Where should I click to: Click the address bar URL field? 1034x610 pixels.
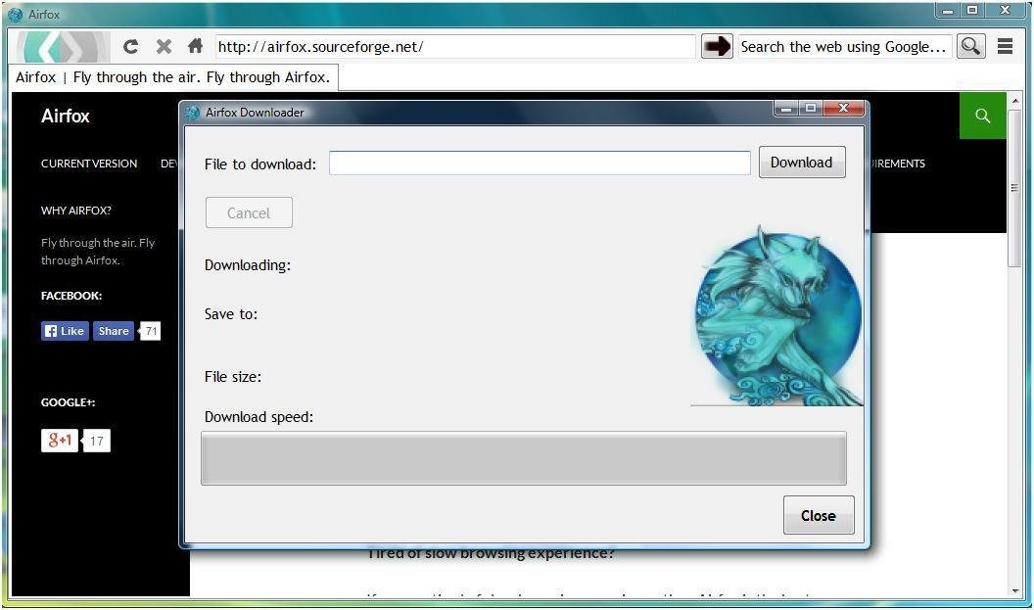click(455, 47)
